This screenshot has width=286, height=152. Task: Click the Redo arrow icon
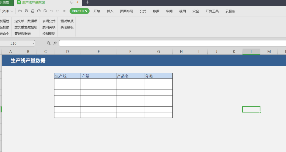[x=58, y=11]
